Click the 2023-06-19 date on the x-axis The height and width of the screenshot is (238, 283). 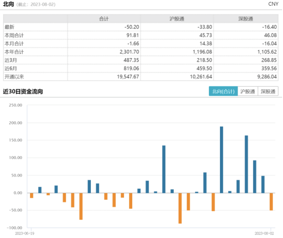[24, 232]
